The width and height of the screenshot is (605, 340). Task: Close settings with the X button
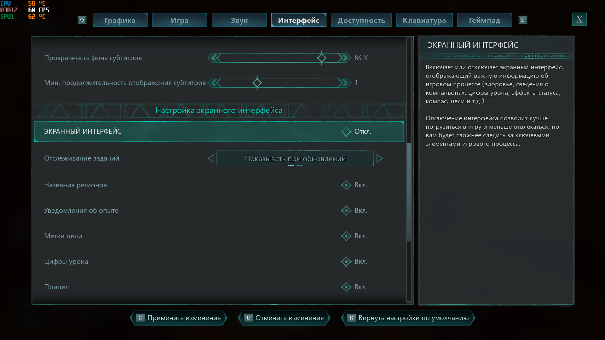pos(579,20)
